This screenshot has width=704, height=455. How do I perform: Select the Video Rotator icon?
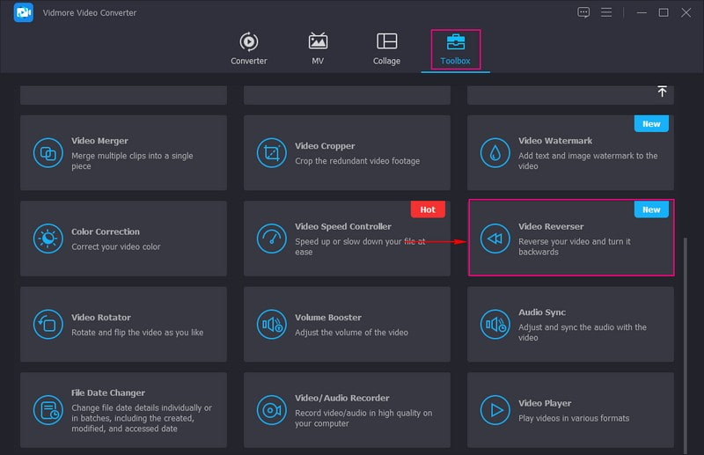point(48,324)
